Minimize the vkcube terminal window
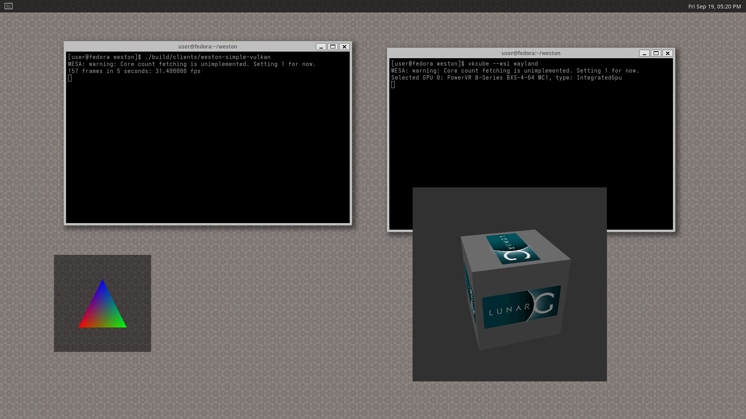 click(x=644, y=53)
